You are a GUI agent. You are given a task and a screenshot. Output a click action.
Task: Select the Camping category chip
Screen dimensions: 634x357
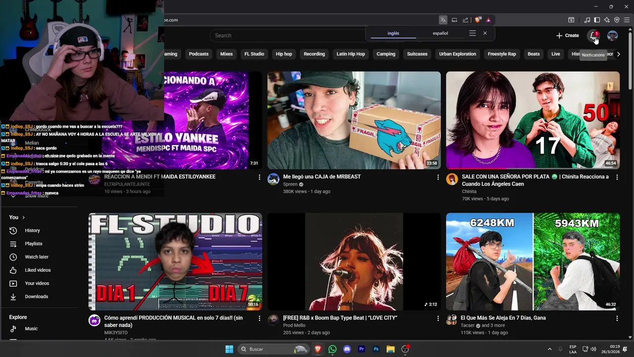tap(386, 54)
